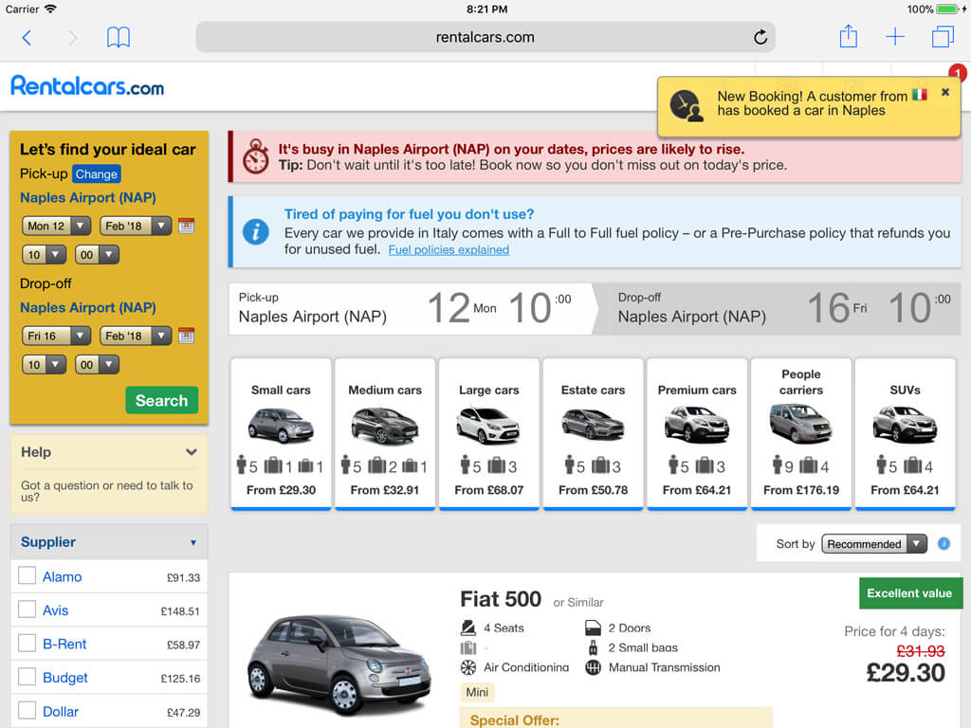This screenshot has height=728, width=971.
Task: Tap the Safari forward arrow
Action: point(72,38)
